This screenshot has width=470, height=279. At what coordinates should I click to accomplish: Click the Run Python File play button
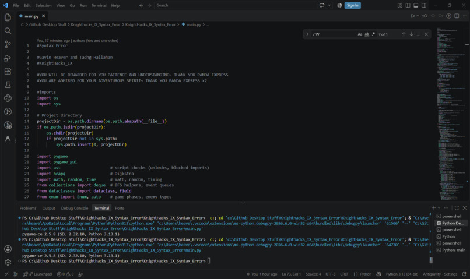click(412, 16)
